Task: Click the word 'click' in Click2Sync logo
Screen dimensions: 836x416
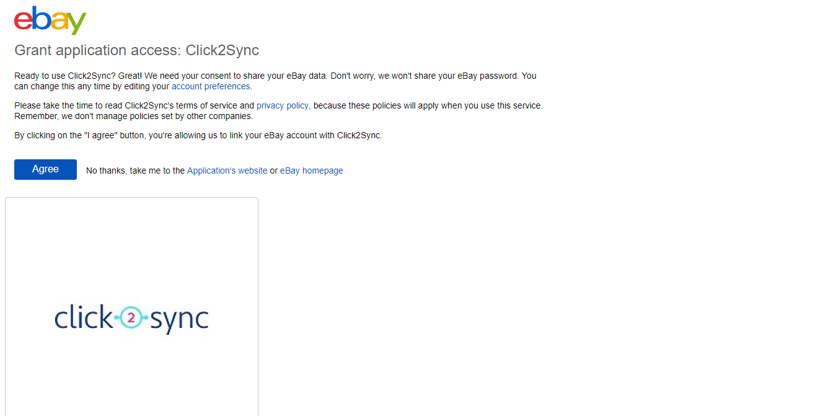Action: pos(83,317)
